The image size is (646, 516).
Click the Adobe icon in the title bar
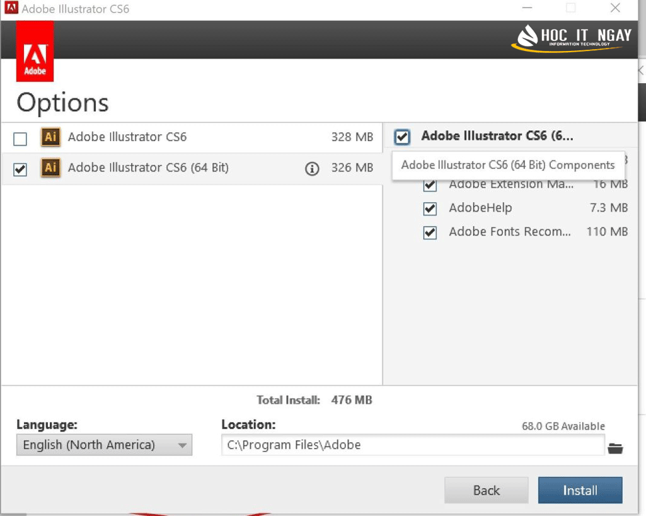coord(11,8)
